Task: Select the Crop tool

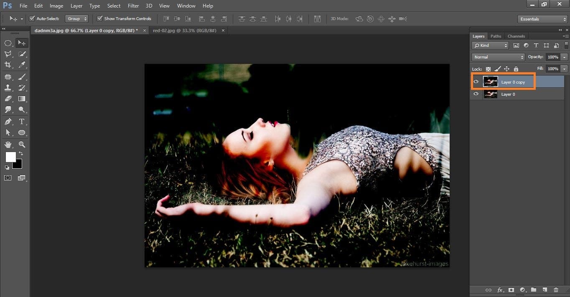Action: click(x=8, y=65)
